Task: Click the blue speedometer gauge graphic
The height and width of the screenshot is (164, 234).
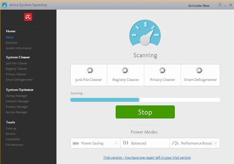Action: (x=145, y=33)
